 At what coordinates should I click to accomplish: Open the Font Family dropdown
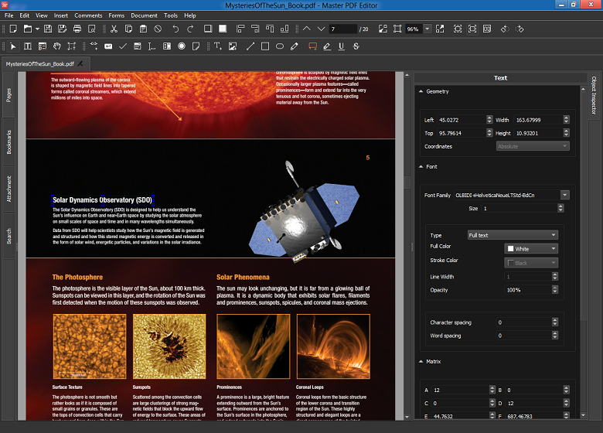(565, 195)
